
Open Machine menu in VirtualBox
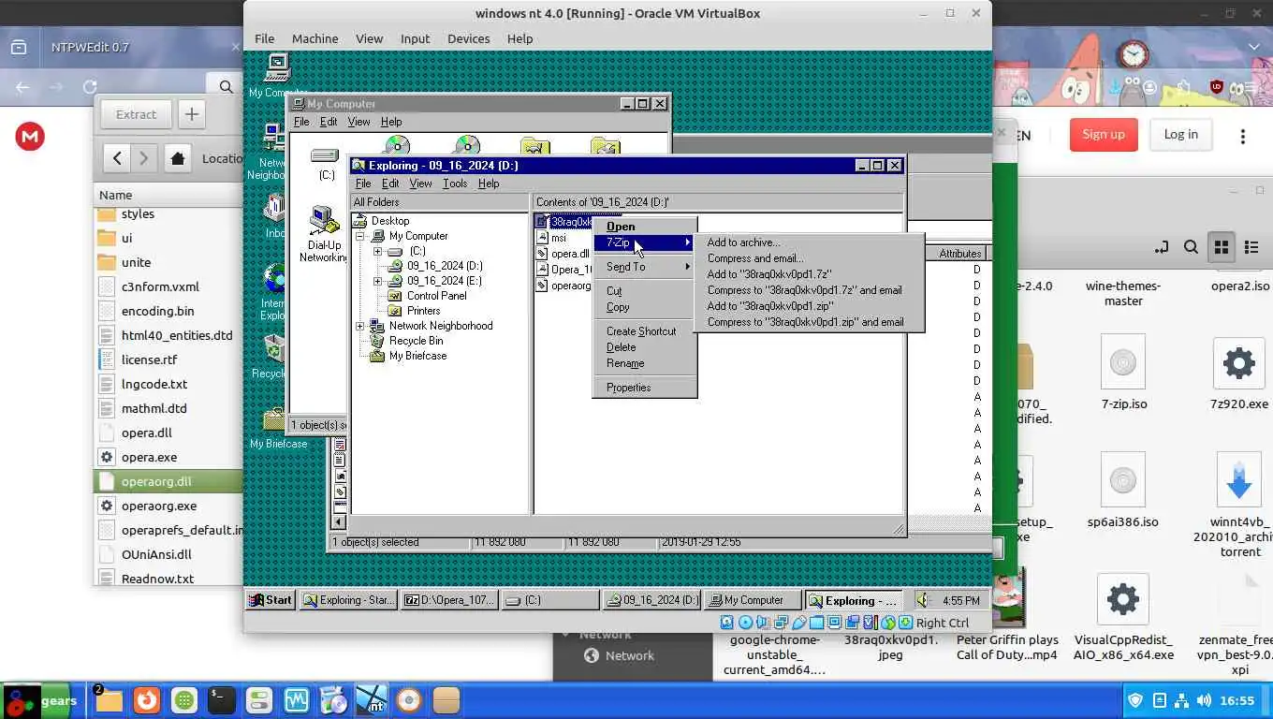tap(315, 38)
